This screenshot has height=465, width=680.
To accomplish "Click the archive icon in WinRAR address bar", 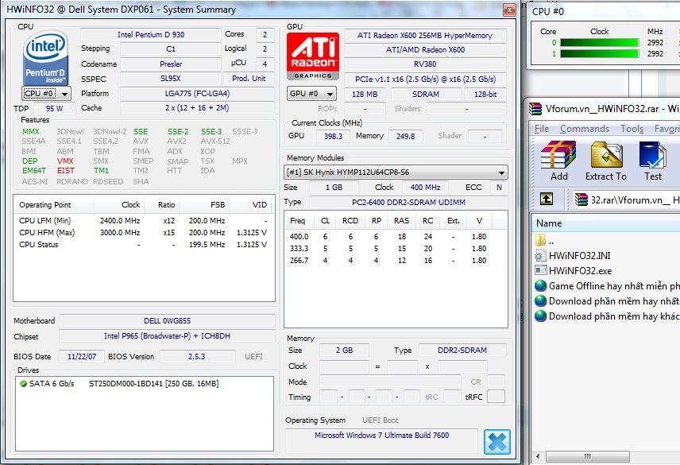I will point(581,200).
